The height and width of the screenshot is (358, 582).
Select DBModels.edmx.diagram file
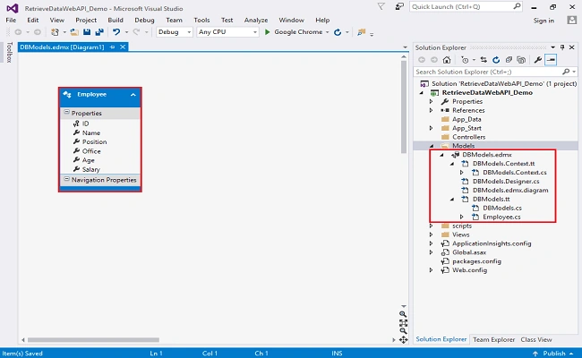[x=510, y=191]
